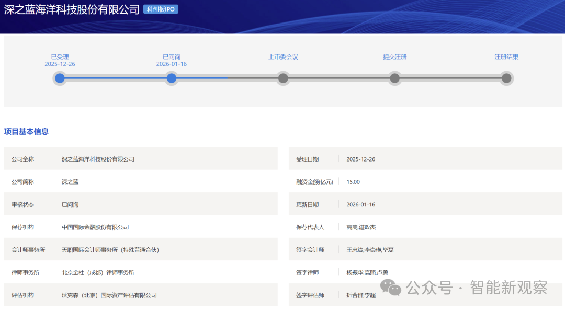
Task: Click the 更新日期 value 2026-01-16
Action: click(360, 204)
